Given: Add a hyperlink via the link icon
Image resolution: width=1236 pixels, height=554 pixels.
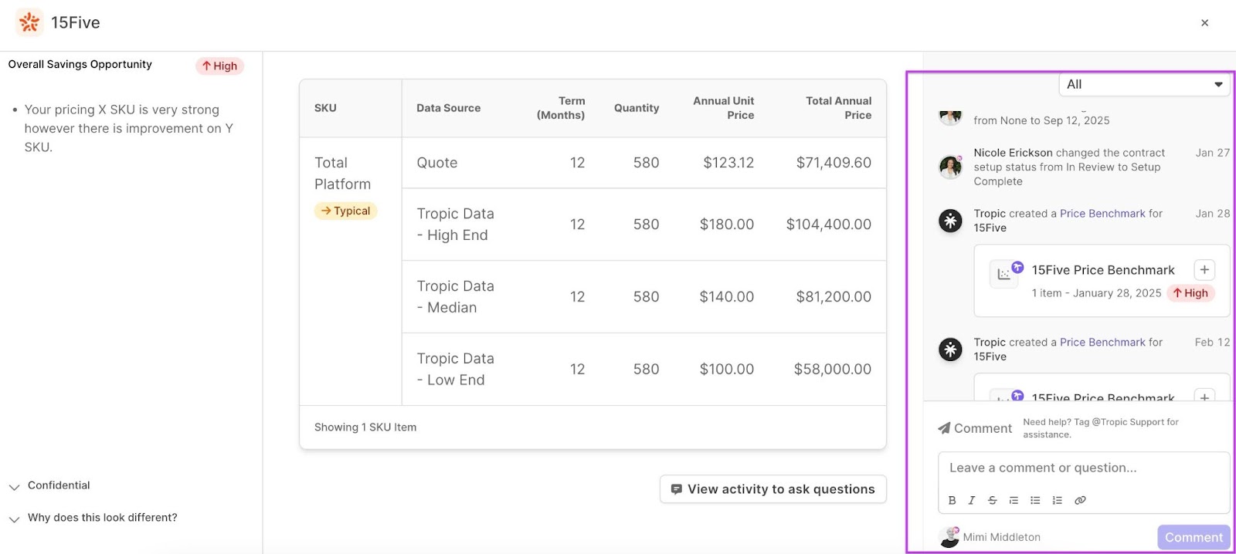Looking at the screenshot, I should pyautogui.click(x=1080, y=500).
